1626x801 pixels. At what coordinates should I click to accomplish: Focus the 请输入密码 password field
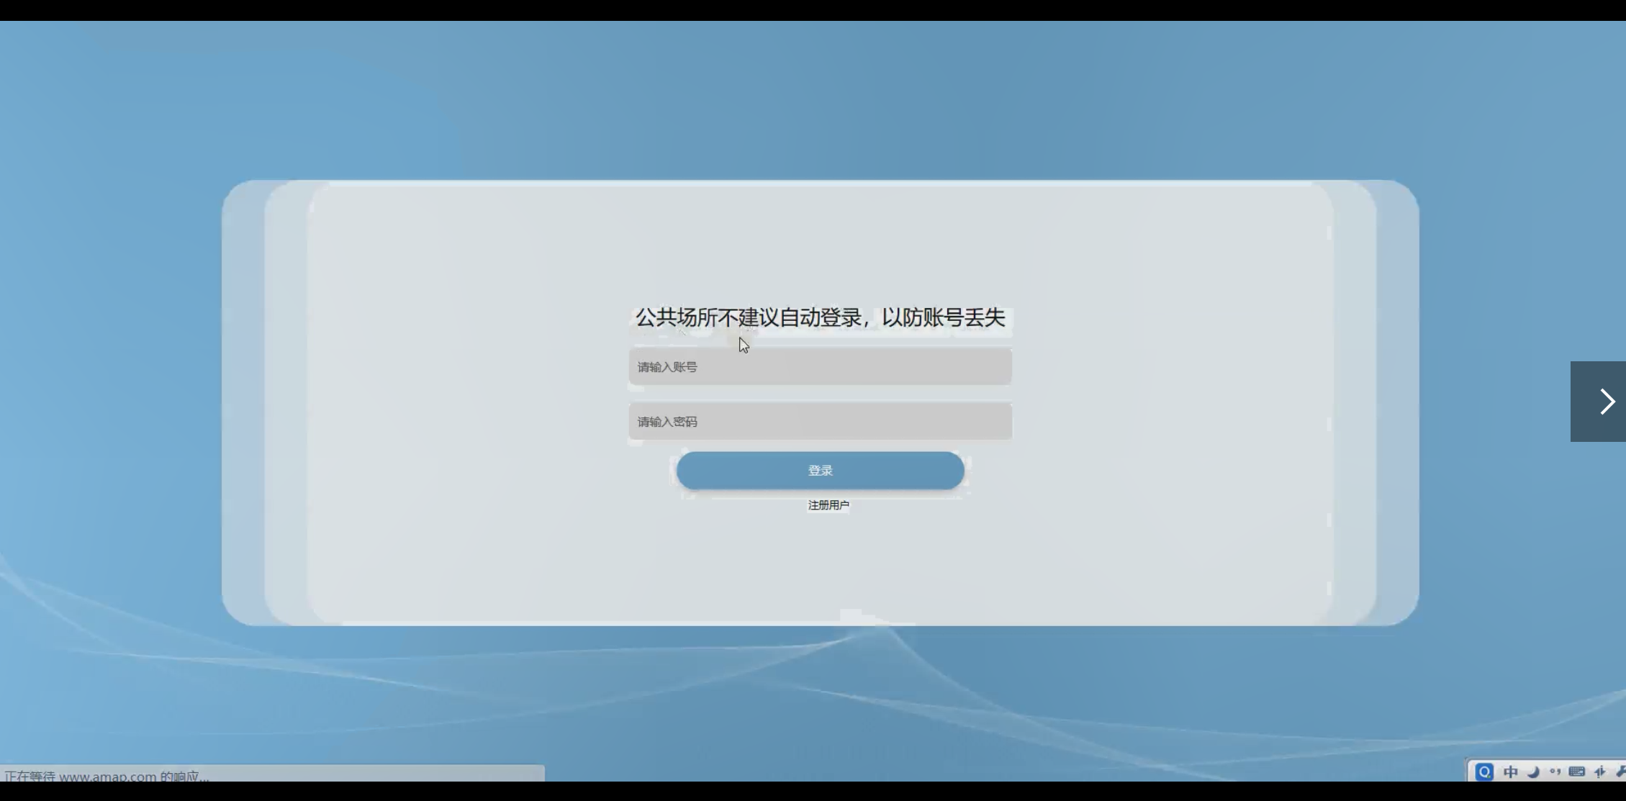[820, 422]
